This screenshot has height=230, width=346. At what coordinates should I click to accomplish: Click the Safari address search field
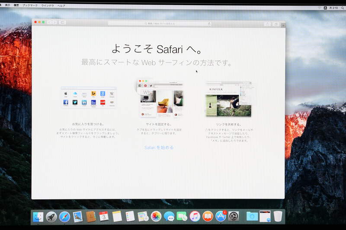pyautogui.click(x=159, y=24)
